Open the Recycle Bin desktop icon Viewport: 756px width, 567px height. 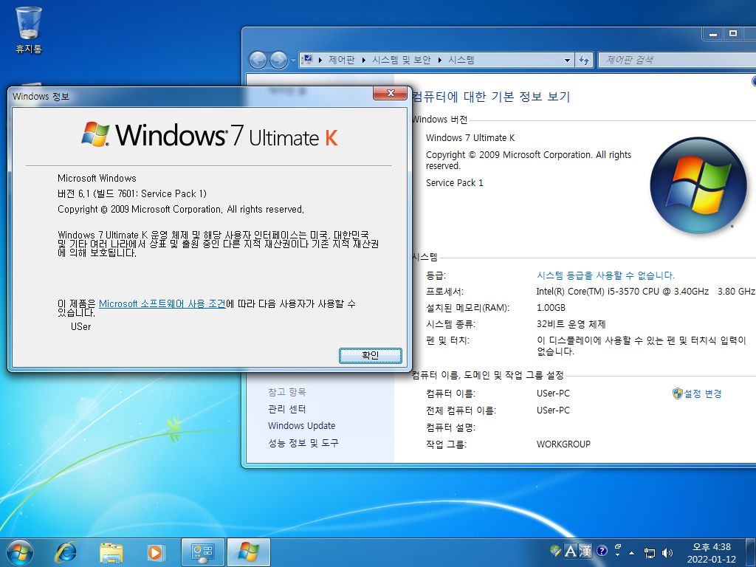[29, 30]
